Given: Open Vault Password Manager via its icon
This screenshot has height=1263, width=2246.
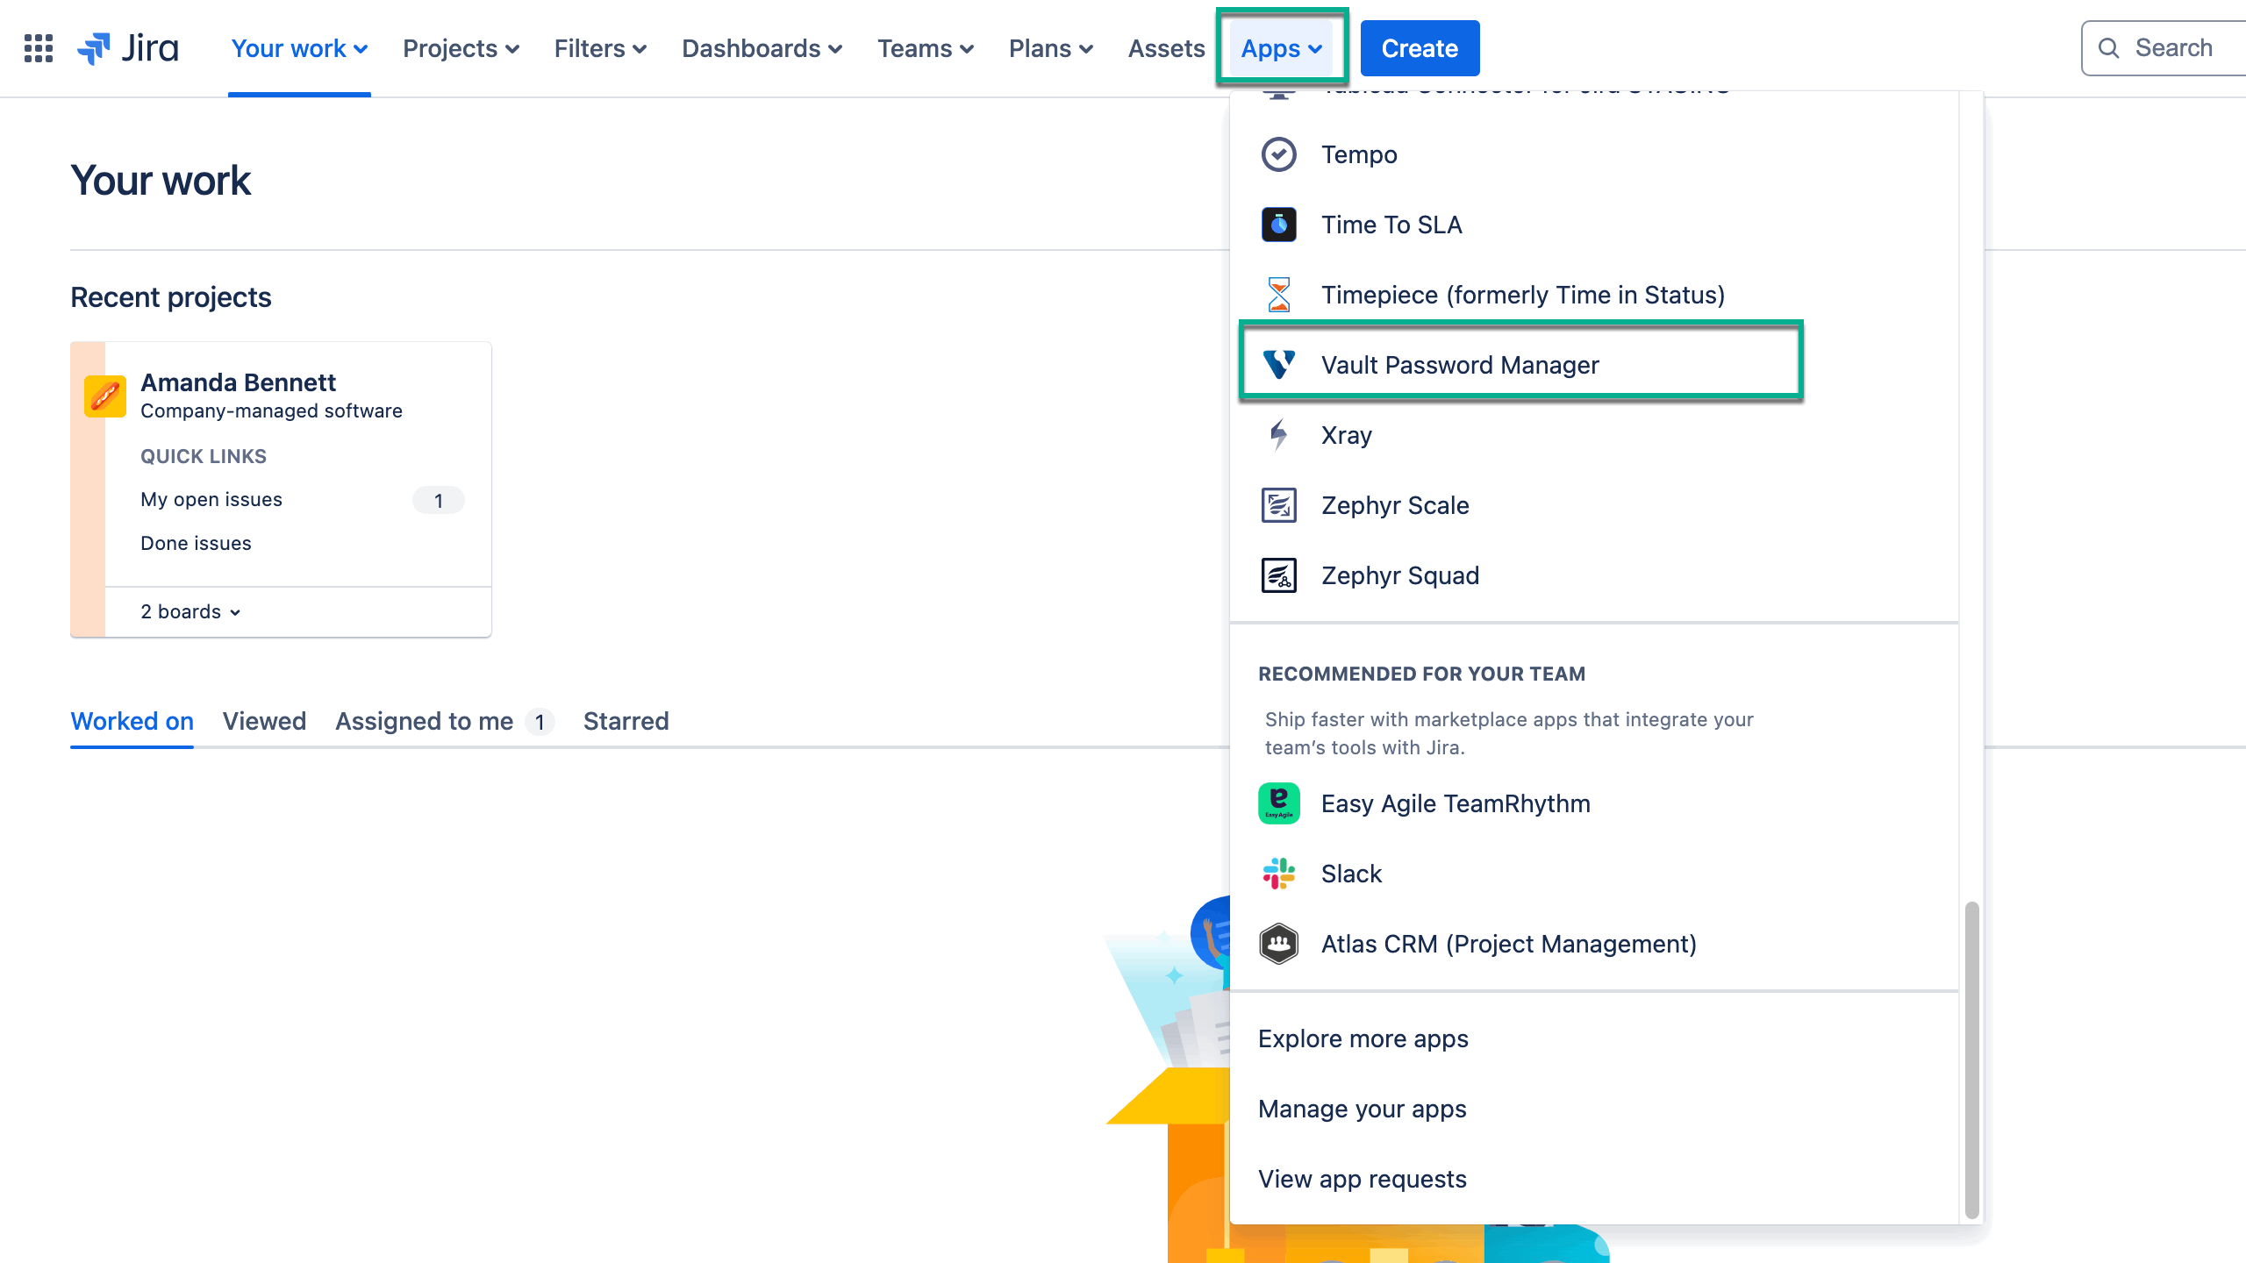Looking at the screenshot, I should point(1279,365).
